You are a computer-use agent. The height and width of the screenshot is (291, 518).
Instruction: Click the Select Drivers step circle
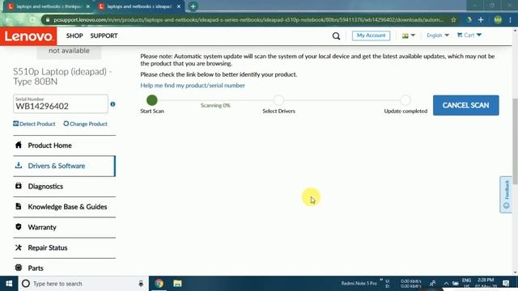click(x=278, y=100)
